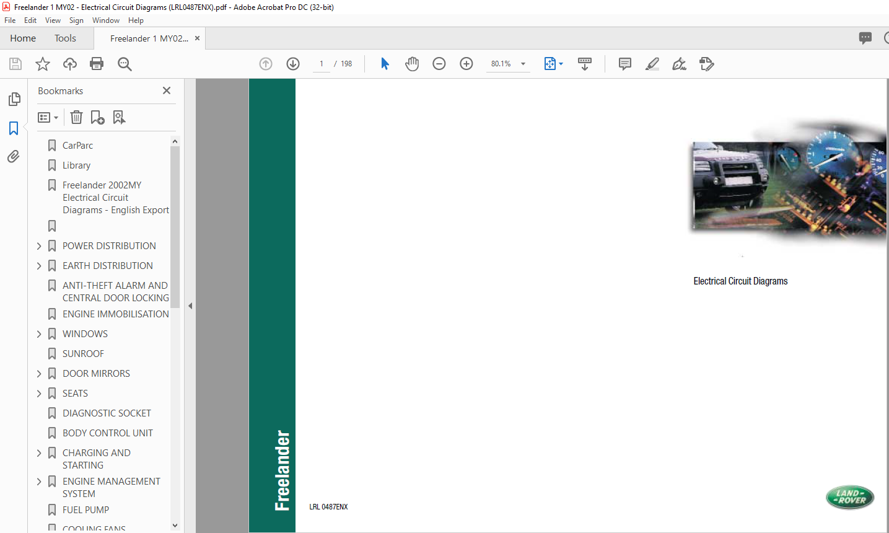This screenshot has height=533, width=889.
Task: Zoom in with plus button
Action: [x=466, y=64]
